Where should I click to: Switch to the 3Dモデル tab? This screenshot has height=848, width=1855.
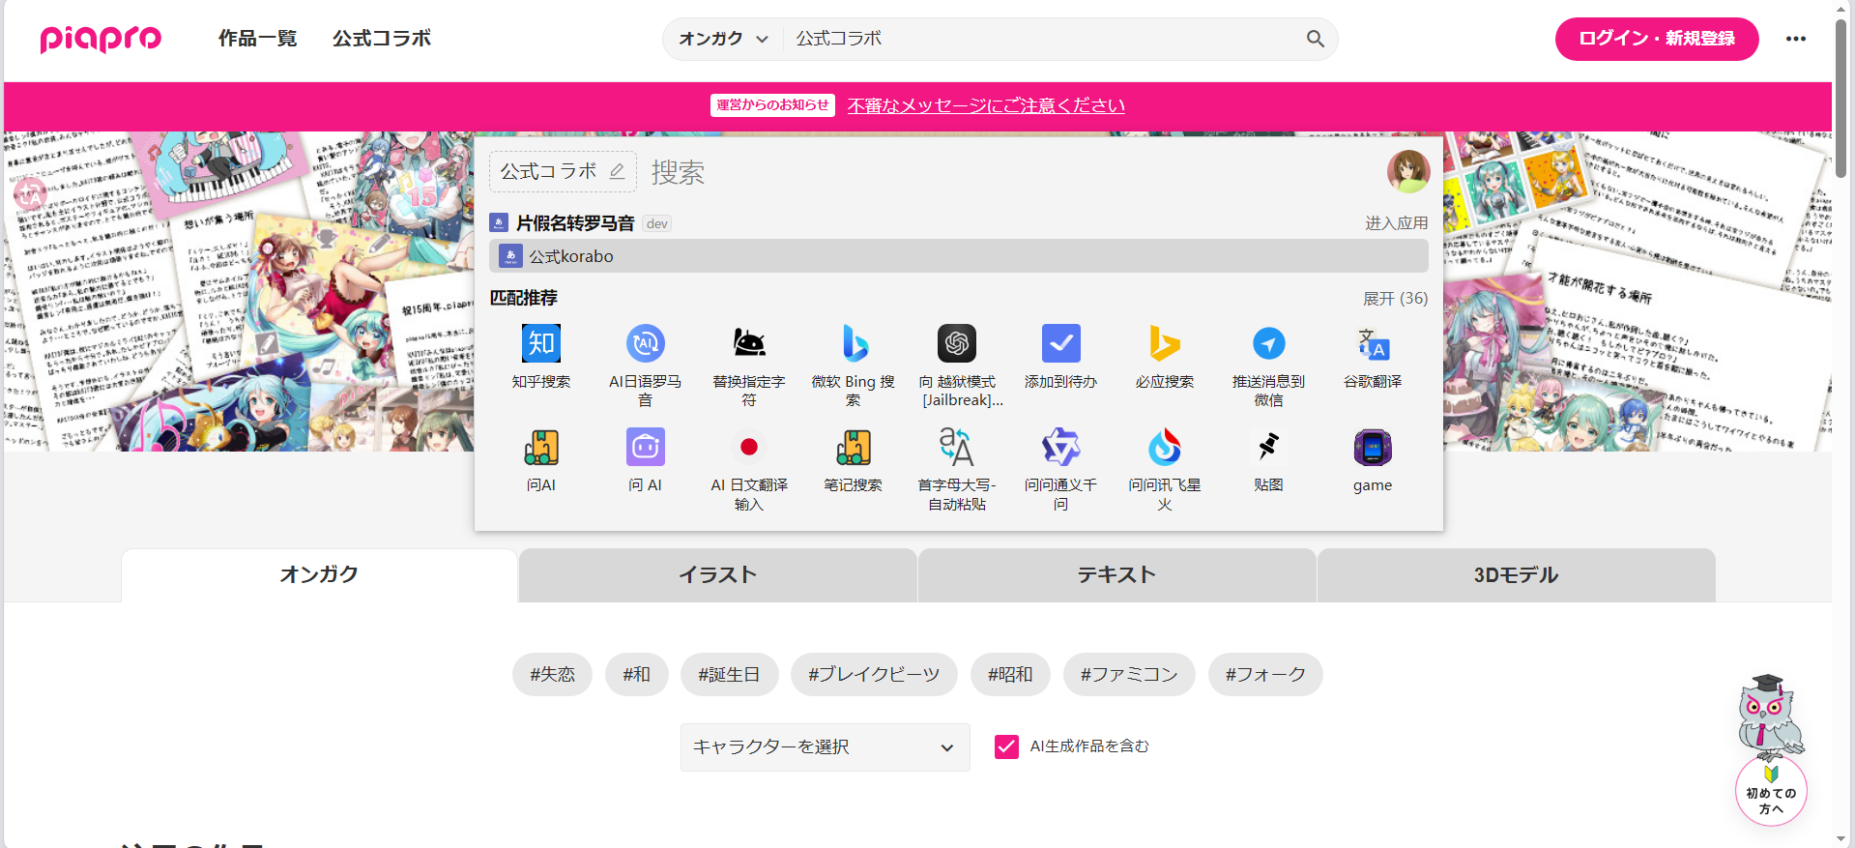click(1515, 575)
